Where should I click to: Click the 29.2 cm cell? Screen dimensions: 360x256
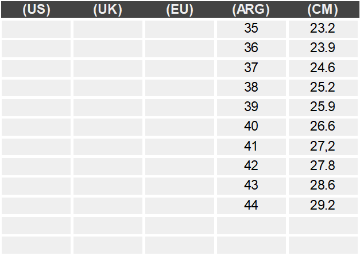tap(323, 206)
